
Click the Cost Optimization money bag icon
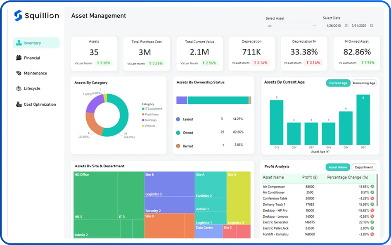19,105
